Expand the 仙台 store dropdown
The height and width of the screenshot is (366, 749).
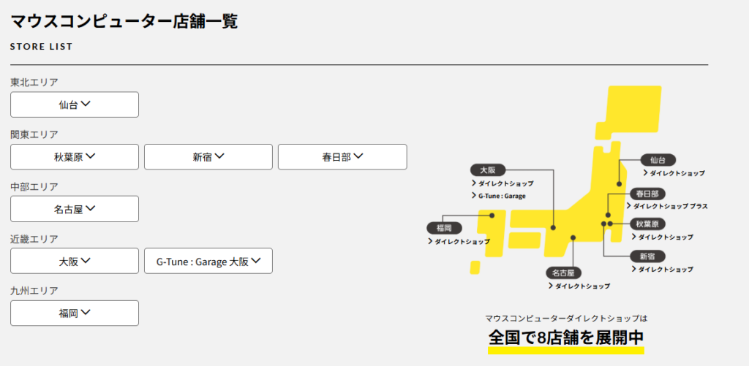point(75,104)
